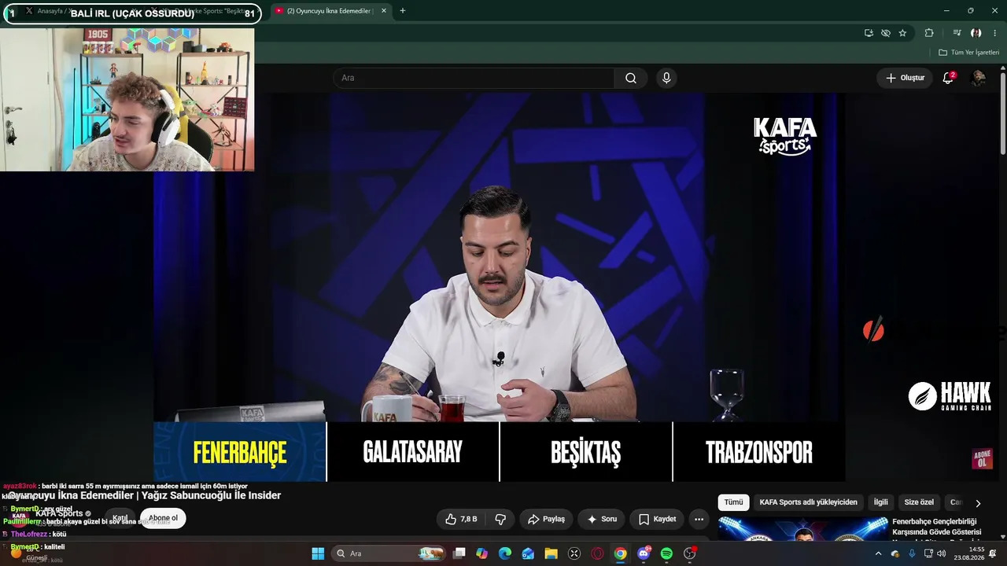The height and width of the screenshot is (566, 1007).
Task: Open Spotify from the taskbar
Action: pos(666,553)
